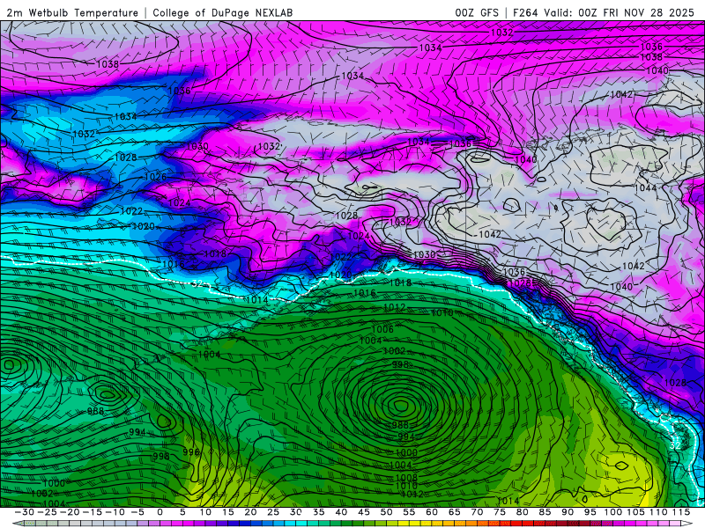Click the 95 color scale label
The width and height of the screenshot is (705, 528).
(590, 512)
